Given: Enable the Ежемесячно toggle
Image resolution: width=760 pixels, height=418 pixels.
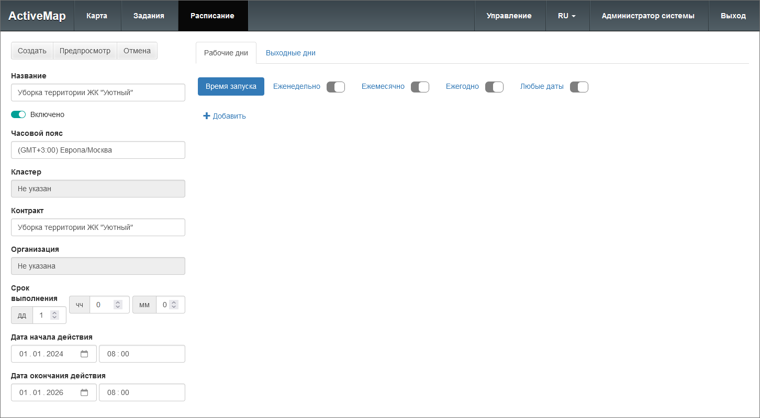Looking at the screenshot, I should pos(420,87).
